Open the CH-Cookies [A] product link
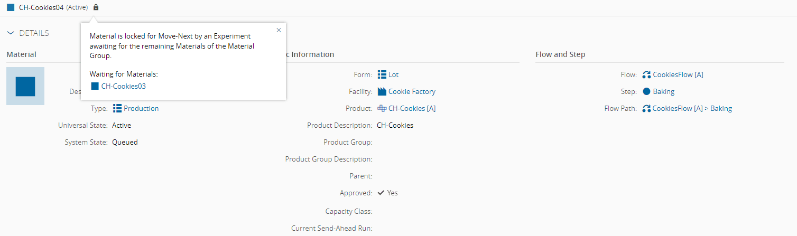Screen dimensions: 797x236 point(412,108)
